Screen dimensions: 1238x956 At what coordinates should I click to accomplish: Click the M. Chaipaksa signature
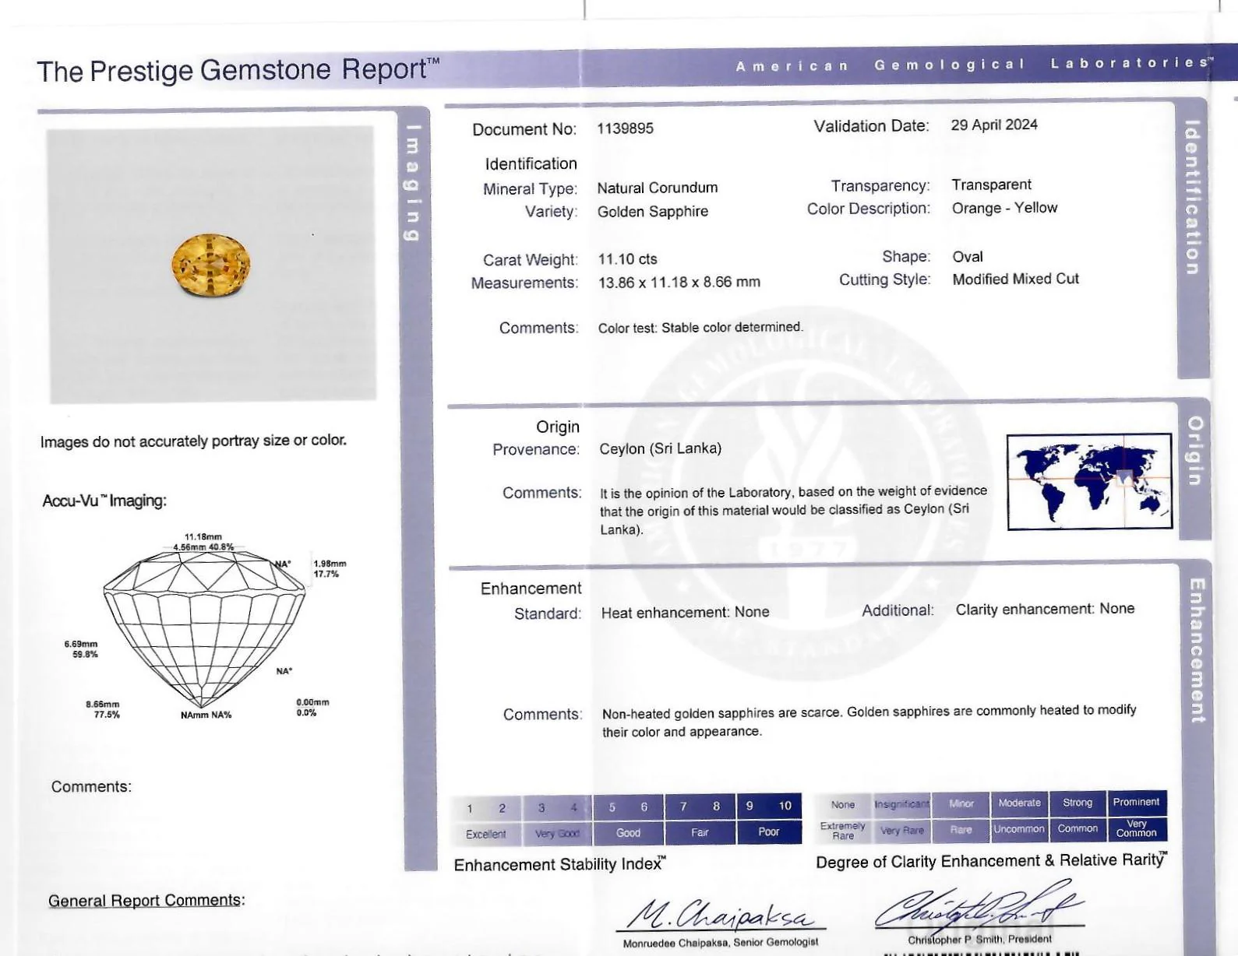click(721, 914)
